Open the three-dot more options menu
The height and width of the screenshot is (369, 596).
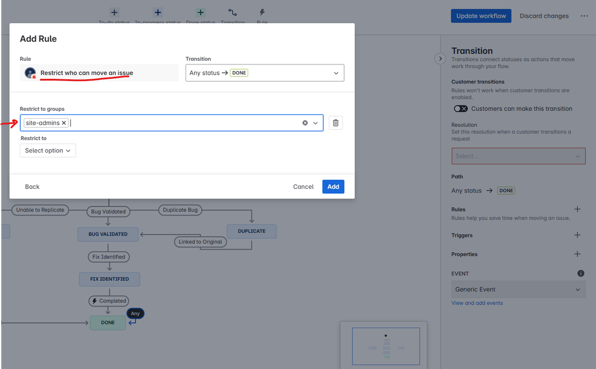[x=584, y=16]
